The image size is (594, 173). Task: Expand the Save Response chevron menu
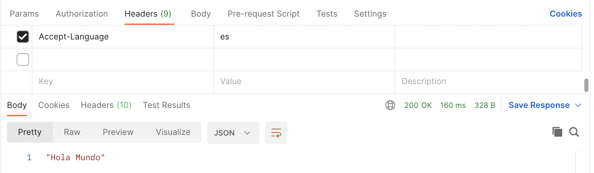coord(578,105)
